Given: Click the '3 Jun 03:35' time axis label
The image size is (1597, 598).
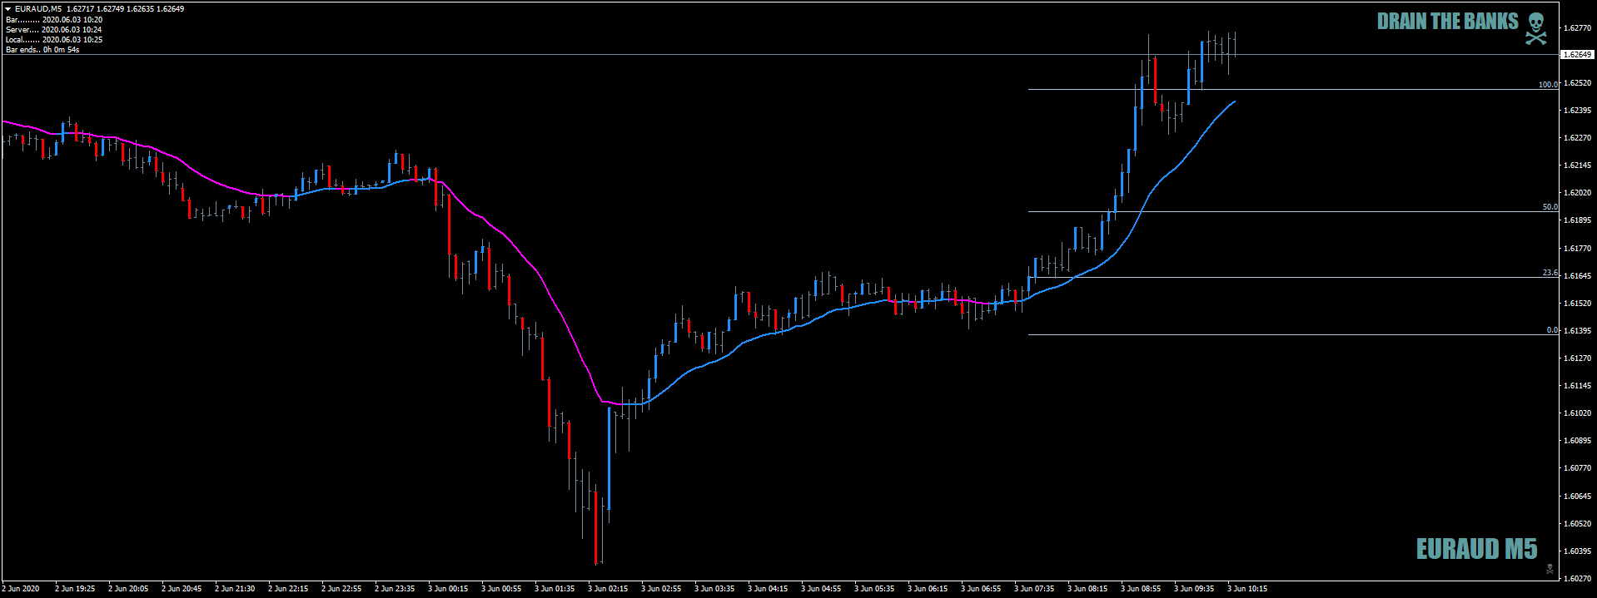Looking at the screenshot, I should pos(714,589).
